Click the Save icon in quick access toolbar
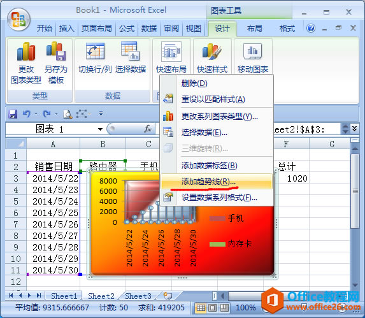Viewport: 365px width, 318px height. [x=13, y=114]
